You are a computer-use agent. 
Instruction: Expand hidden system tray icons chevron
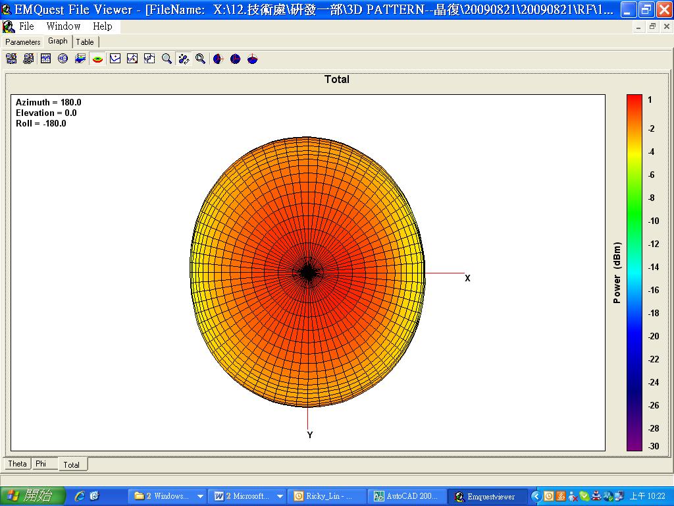tap(536, 496)
